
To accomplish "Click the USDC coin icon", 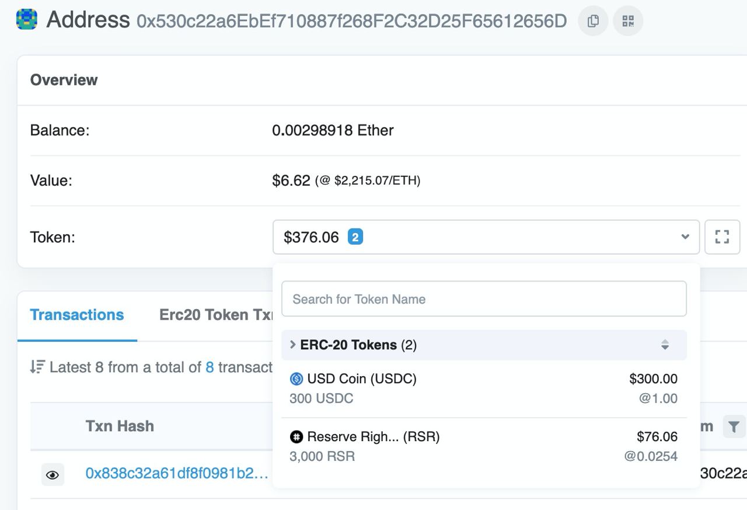I will click(296, 379).
